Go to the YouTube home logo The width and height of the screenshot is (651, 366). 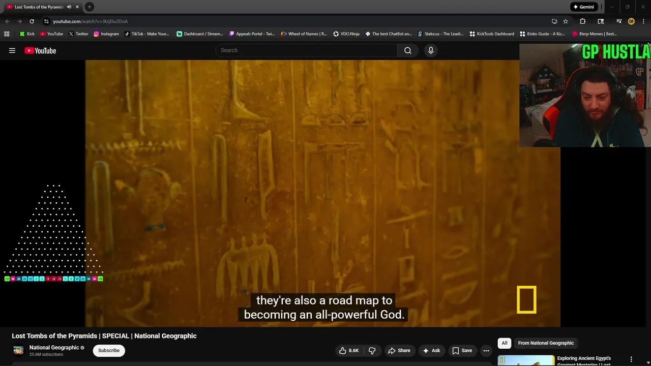coord(40,50)
